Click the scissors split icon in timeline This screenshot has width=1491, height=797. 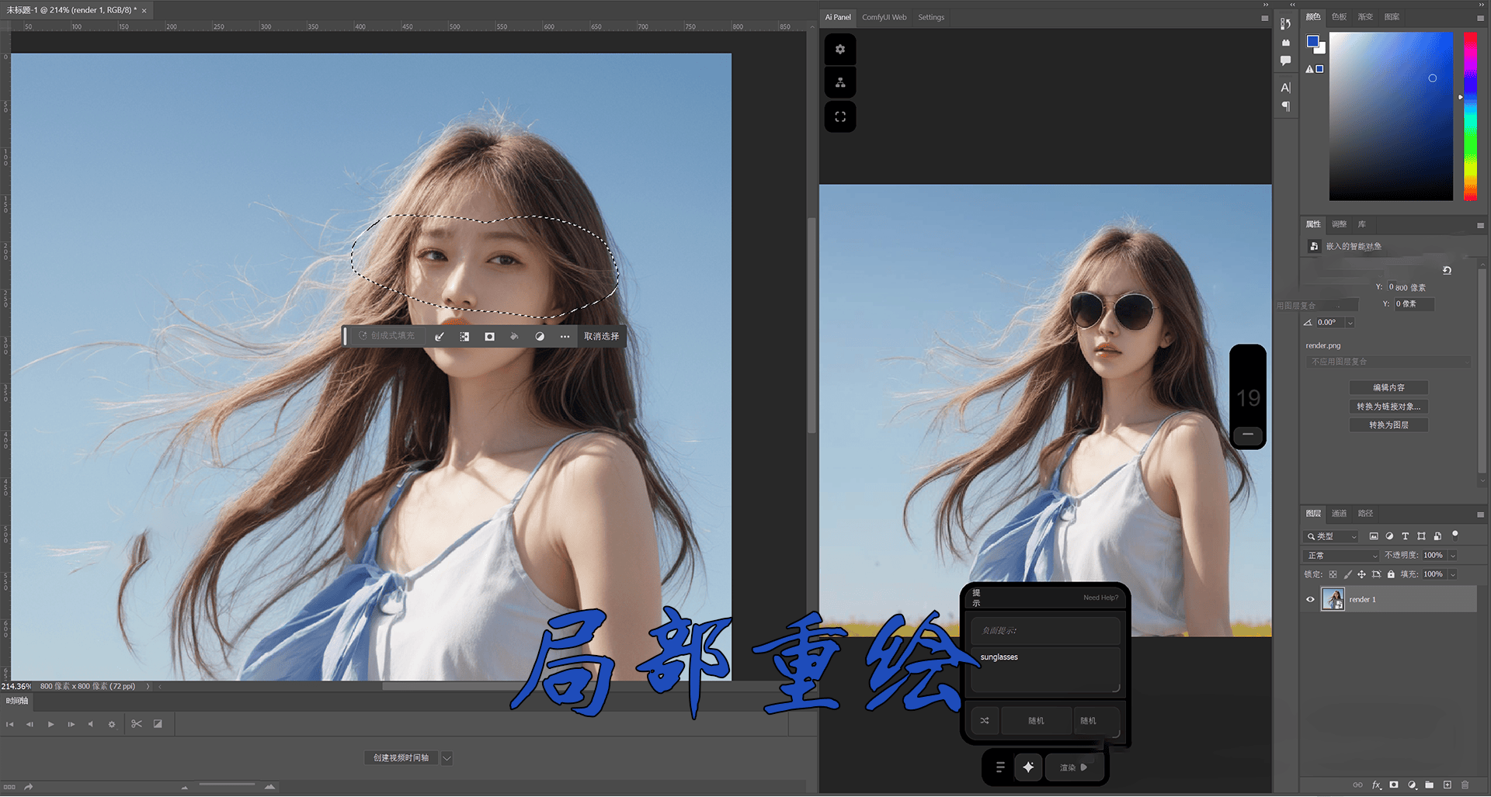pyautogui.click(x=137, y=723)
